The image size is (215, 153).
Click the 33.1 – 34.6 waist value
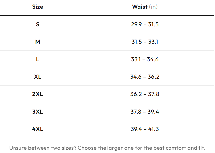coord(145,59)
